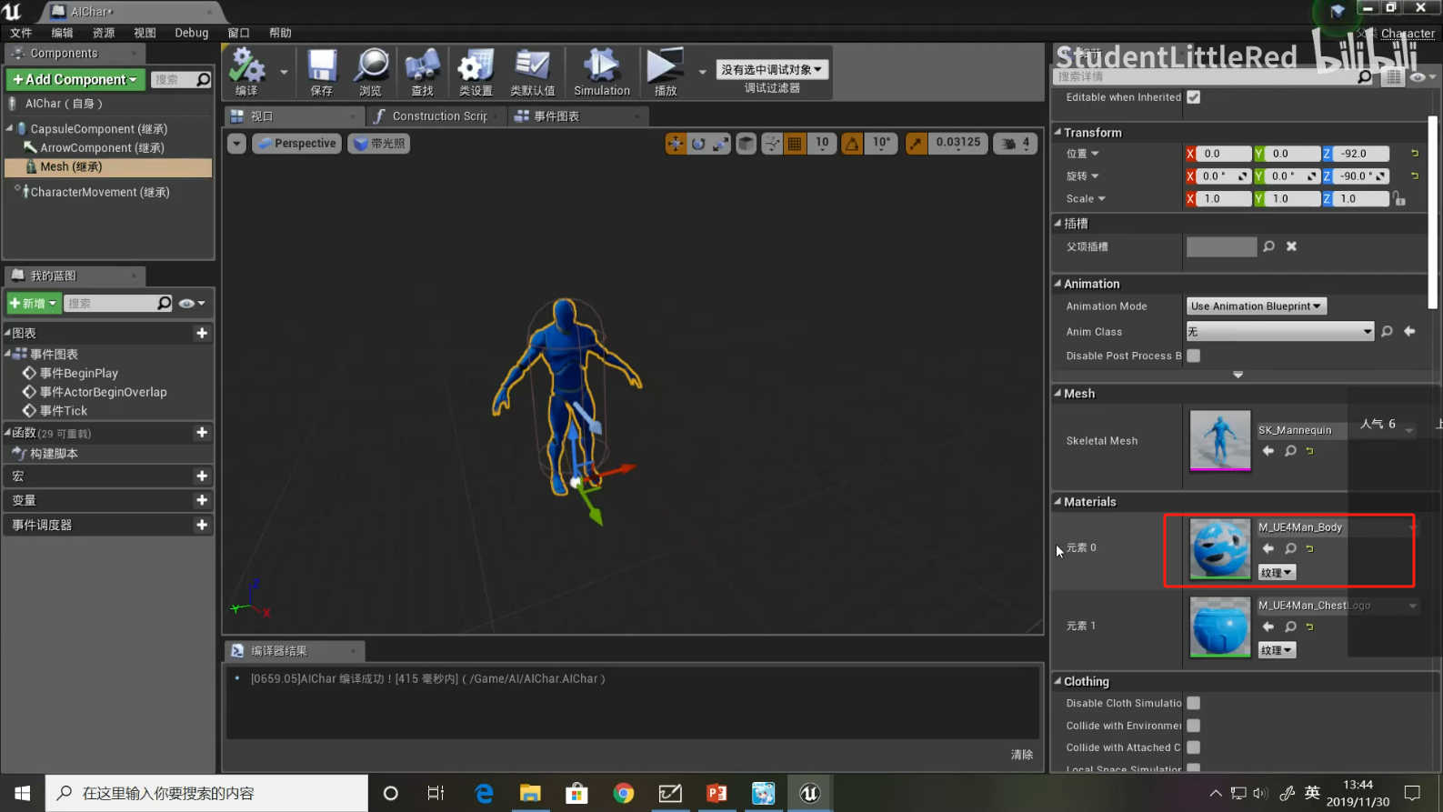Collapse the Materials section
The width and height of the screenshot is (1443, 812).
coord(1058,501)
